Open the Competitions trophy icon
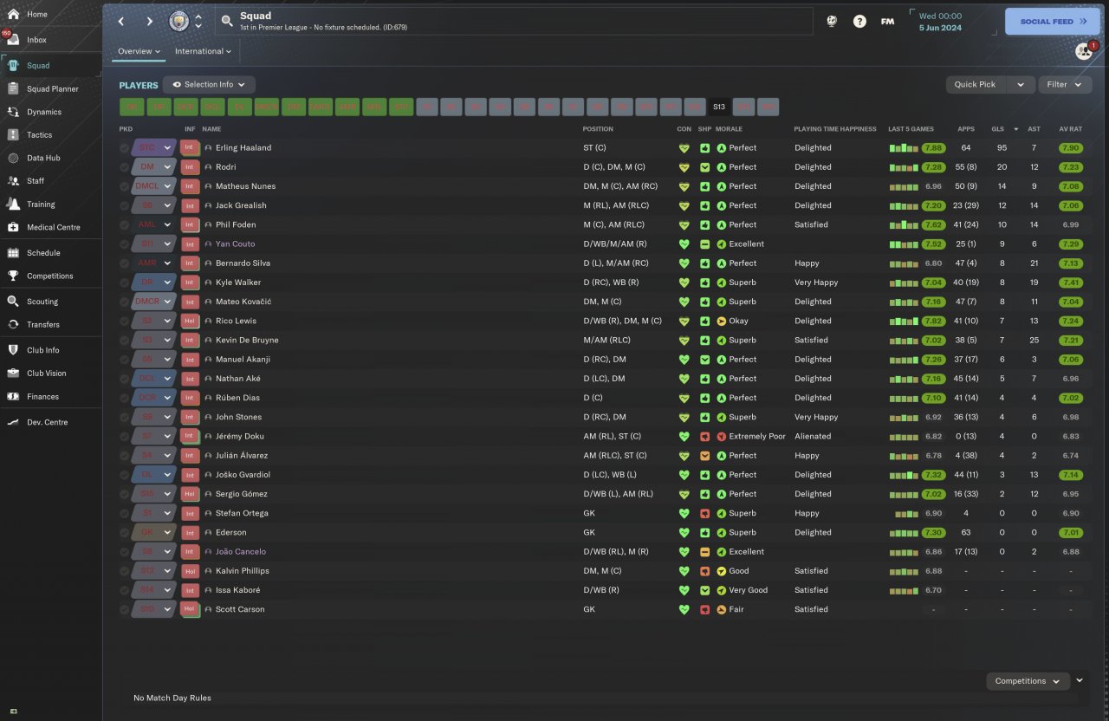This screenshot has width=1109, height=721. point(13,276)
